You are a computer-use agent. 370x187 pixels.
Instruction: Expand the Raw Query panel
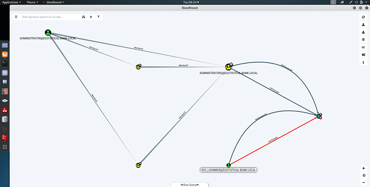[190, 185]
